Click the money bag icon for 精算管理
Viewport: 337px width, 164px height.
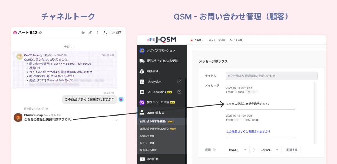[x=142, y=71]
